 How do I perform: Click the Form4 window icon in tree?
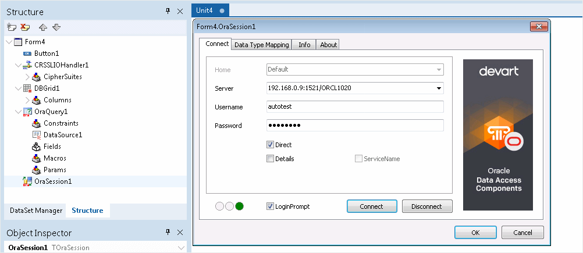(x=18, y=42)
